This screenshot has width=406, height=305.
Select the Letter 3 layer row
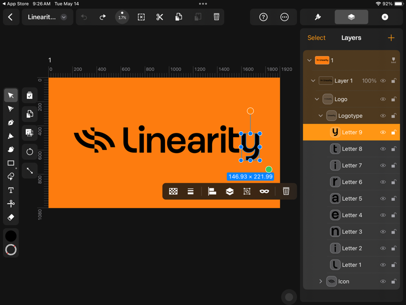tap(352, 231)
